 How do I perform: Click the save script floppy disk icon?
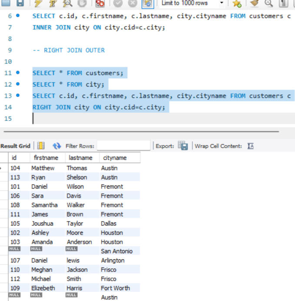[20, 3]
